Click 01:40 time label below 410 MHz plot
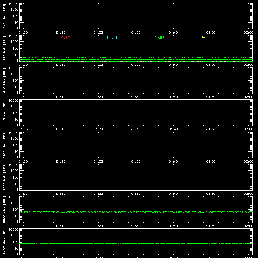Screen dimensions: 258x258 [173, 65]
